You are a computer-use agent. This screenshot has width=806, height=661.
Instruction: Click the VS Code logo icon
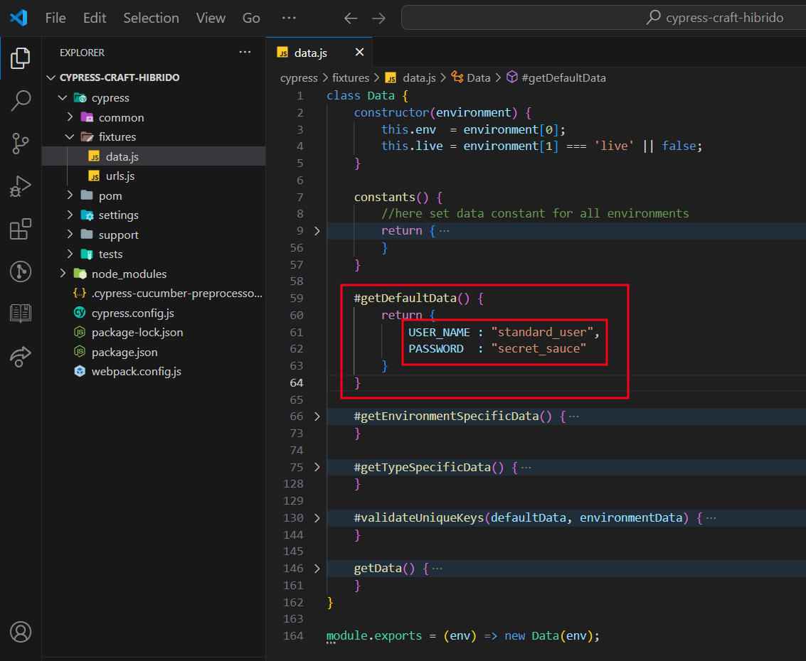tap(18, 18)
